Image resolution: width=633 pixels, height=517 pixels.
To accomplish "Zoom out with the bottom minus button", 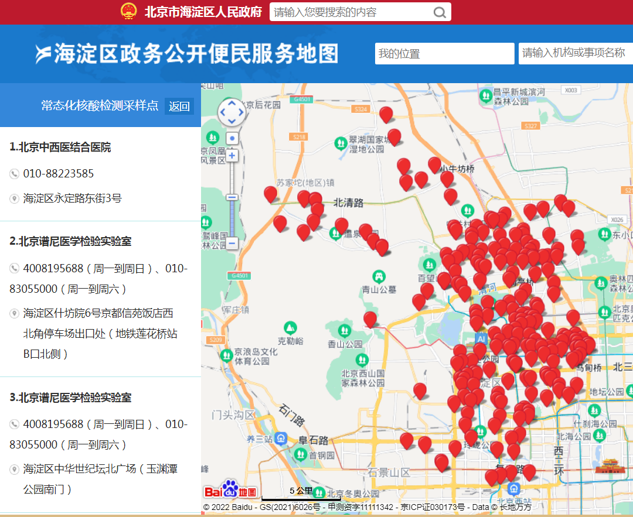I will (x=232, y=242).
